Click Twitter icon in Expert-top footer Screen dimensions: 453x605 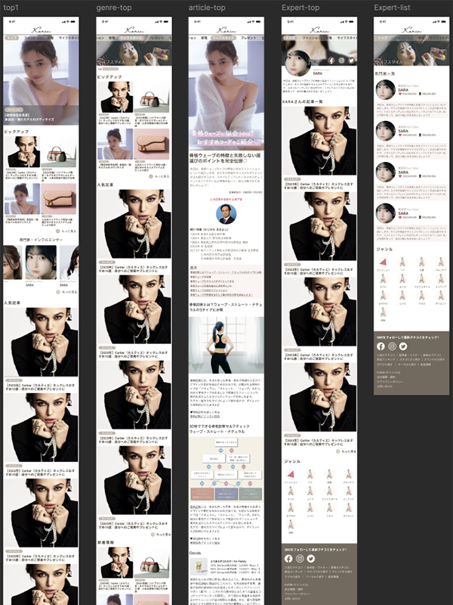311,557
